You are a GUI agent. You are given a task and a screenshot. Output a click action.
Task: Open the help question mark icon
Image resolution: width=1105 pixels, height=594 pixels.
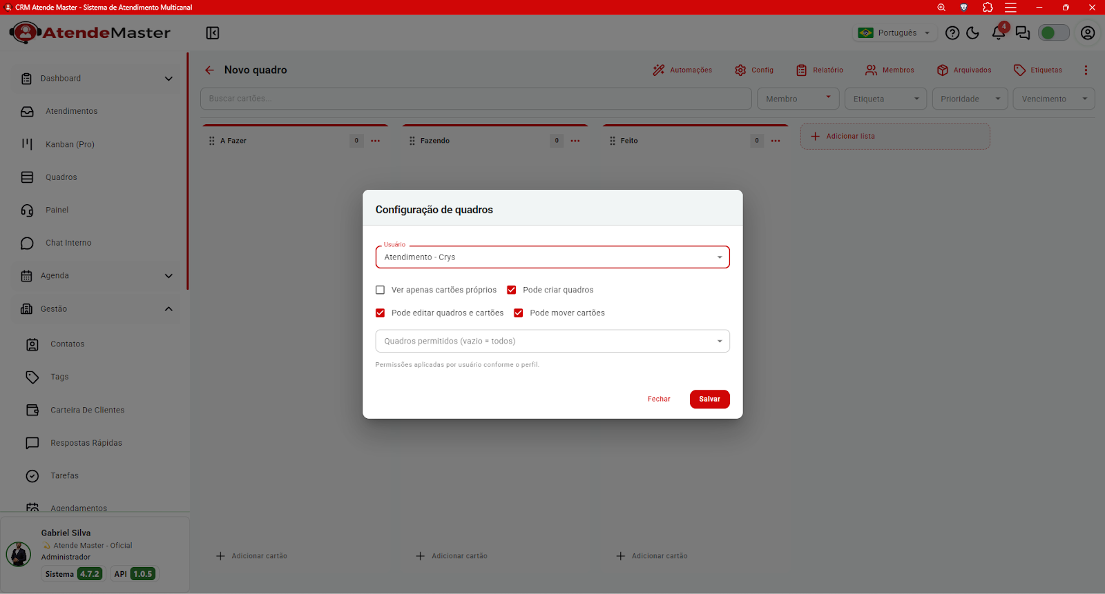952,33
